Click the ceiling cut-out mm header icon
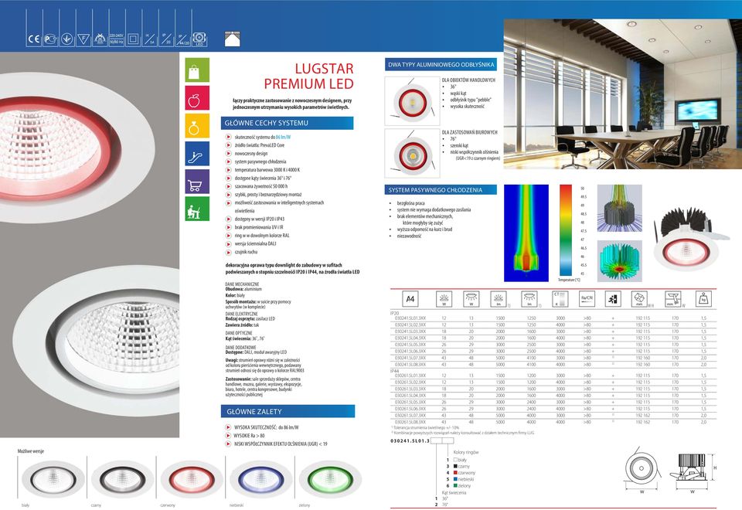Image resolution: width=742 pixels, height=510 pixels. tap(672, 299)
